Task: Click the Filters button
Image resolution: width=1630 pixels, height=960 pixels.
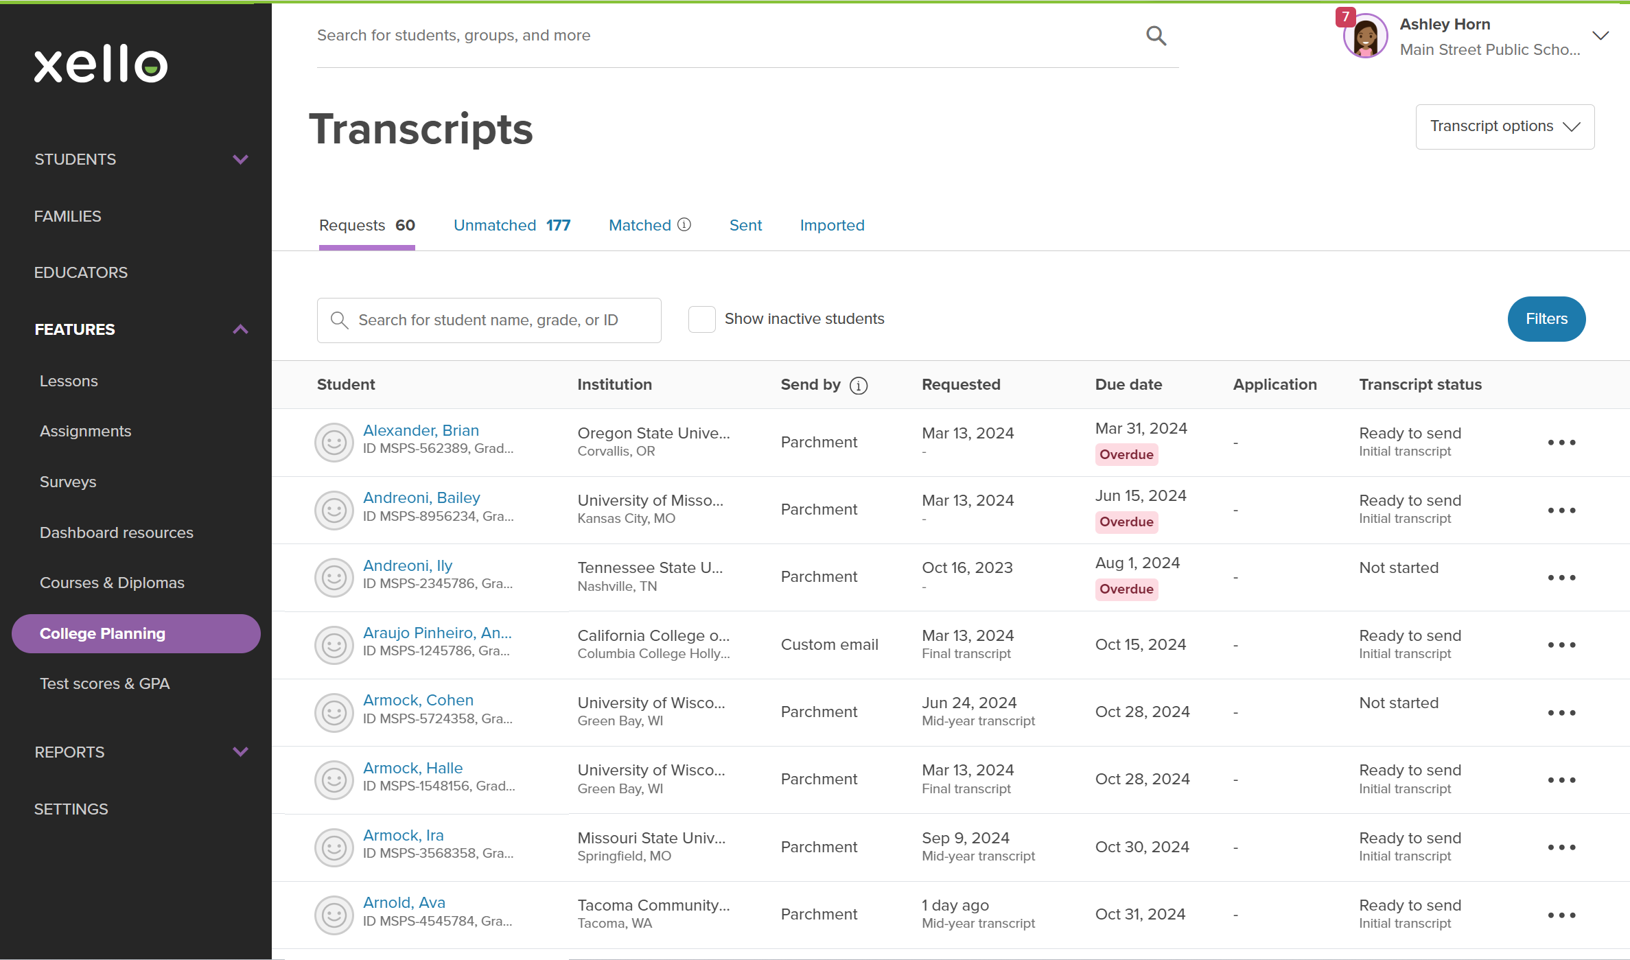Action: click(1546, 318)
